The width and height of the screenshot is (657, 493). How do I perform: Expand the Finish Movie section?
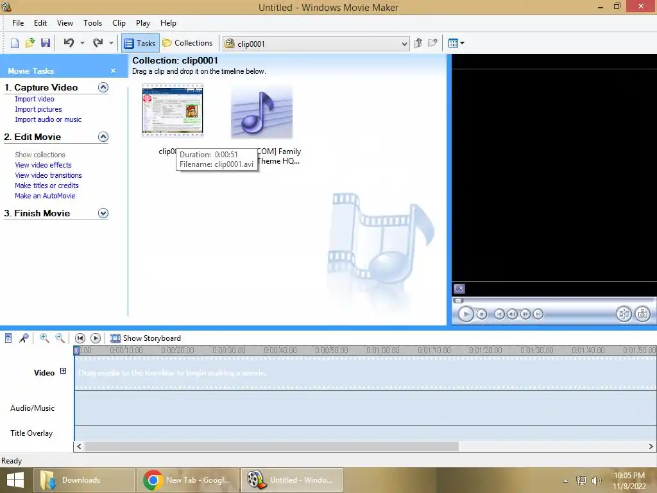103,213
